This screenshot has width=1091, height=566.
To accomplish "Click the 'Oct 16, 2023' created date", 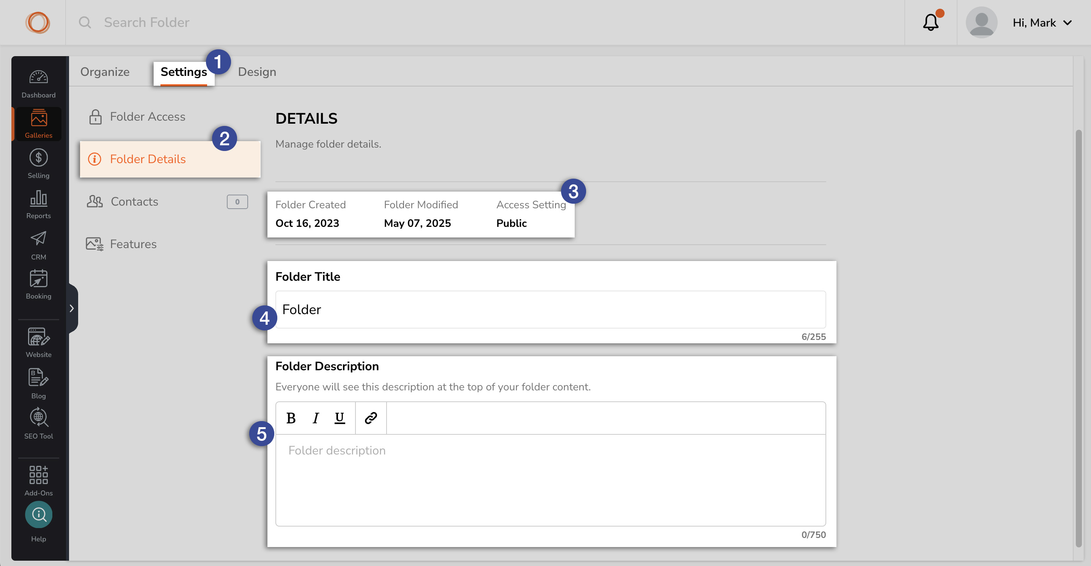I will click(307, 223).
